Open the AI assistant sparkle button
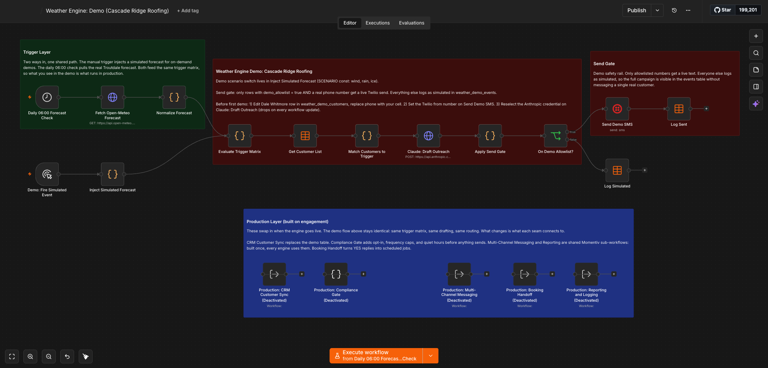The width and height of the screenshot is (768, 368). click(756, 103)
